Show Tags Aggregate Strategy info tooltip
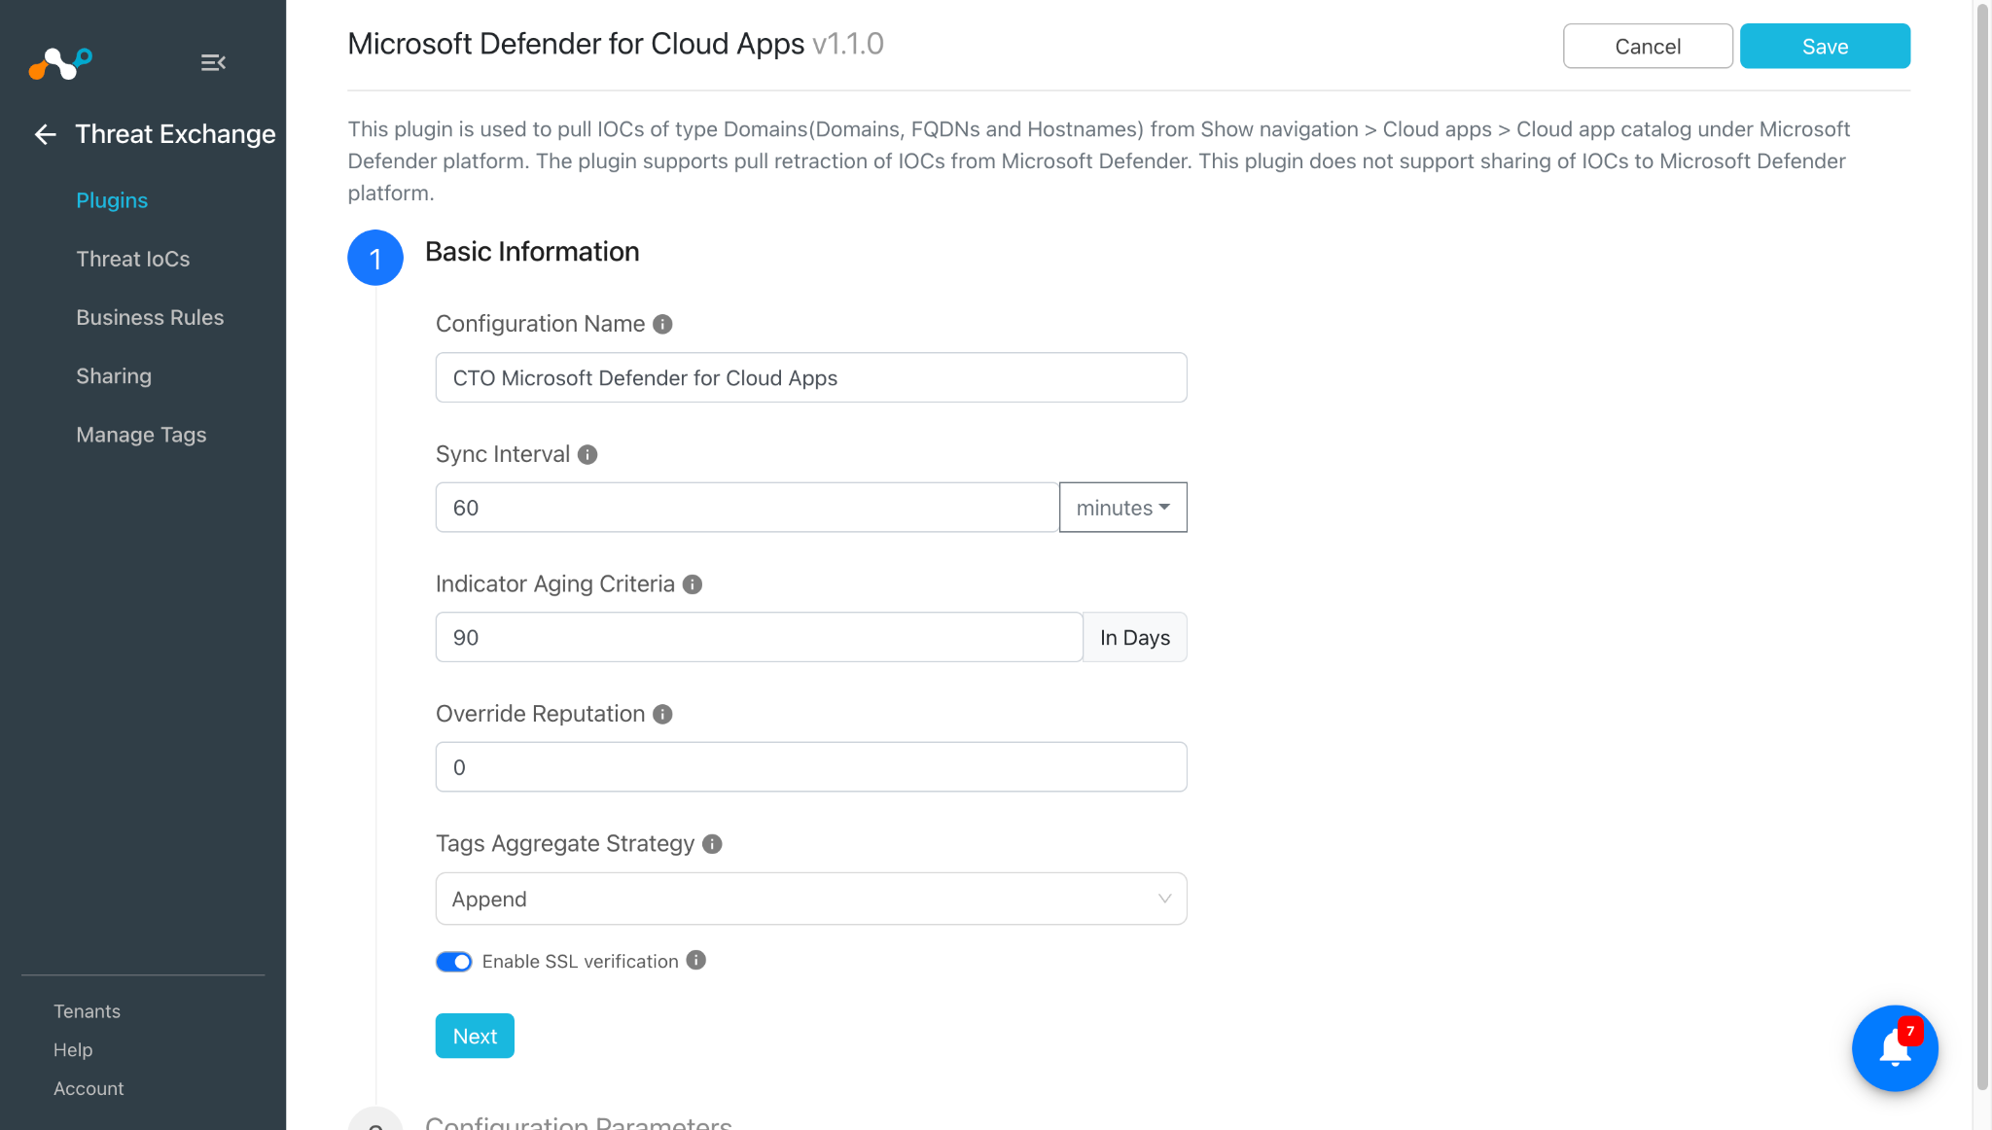Image resolution: width=1992 pixels, height=1130 pixels. (x=712, y=844)
